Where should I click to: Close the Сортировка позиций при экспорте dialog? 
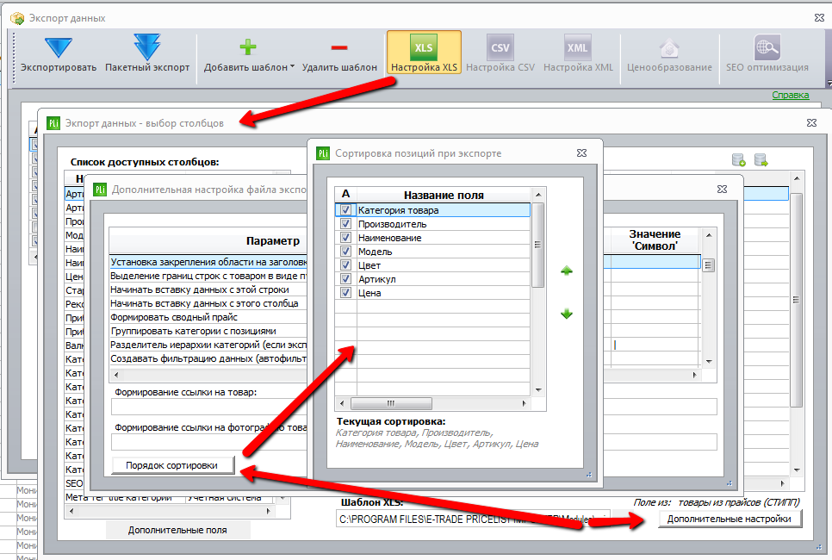coord(581,152)
